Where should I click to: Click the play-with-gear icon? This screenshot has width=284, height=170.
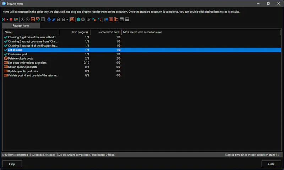click(94, 20)
